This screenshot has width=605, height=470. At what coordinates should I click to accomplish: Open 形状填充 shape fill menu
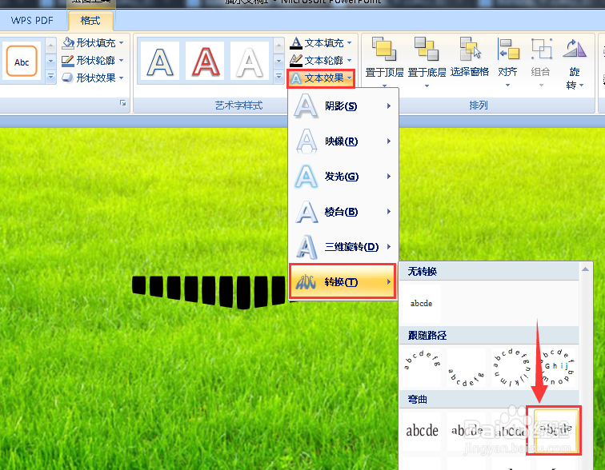click(93, 42)
